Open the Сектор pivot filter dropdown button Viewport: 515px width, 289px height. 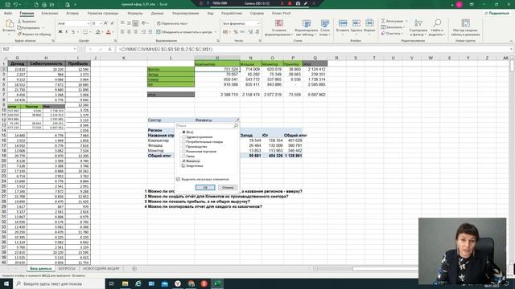(237, 120)
